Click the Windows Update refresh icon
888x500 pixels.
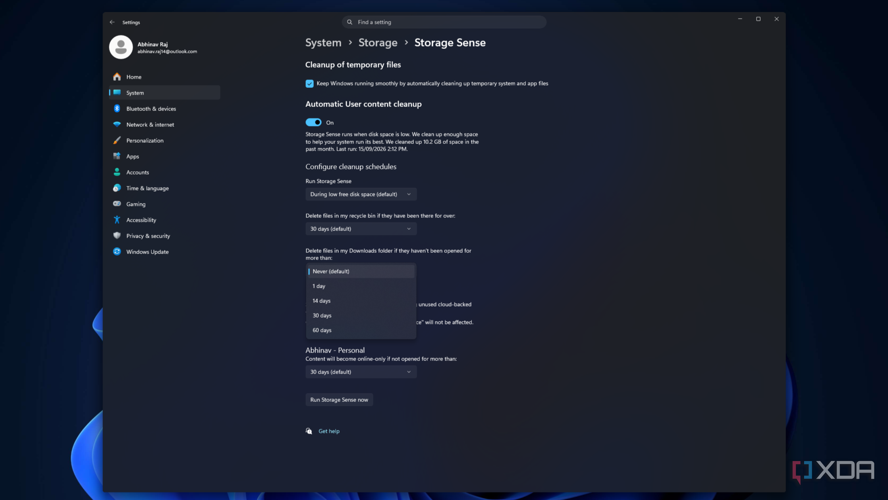tap(117, 252)
